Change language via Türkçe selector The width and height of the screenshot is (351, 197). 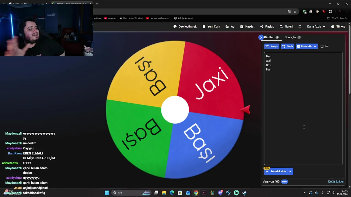coord(338,27)
